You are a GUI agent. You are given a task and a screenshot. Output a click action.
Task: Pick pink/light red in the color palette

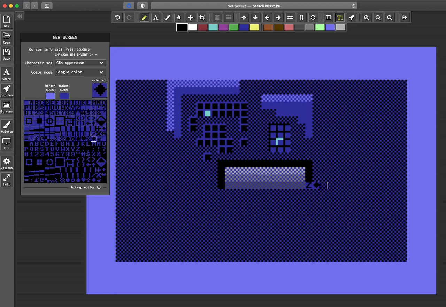click(289, 27)
